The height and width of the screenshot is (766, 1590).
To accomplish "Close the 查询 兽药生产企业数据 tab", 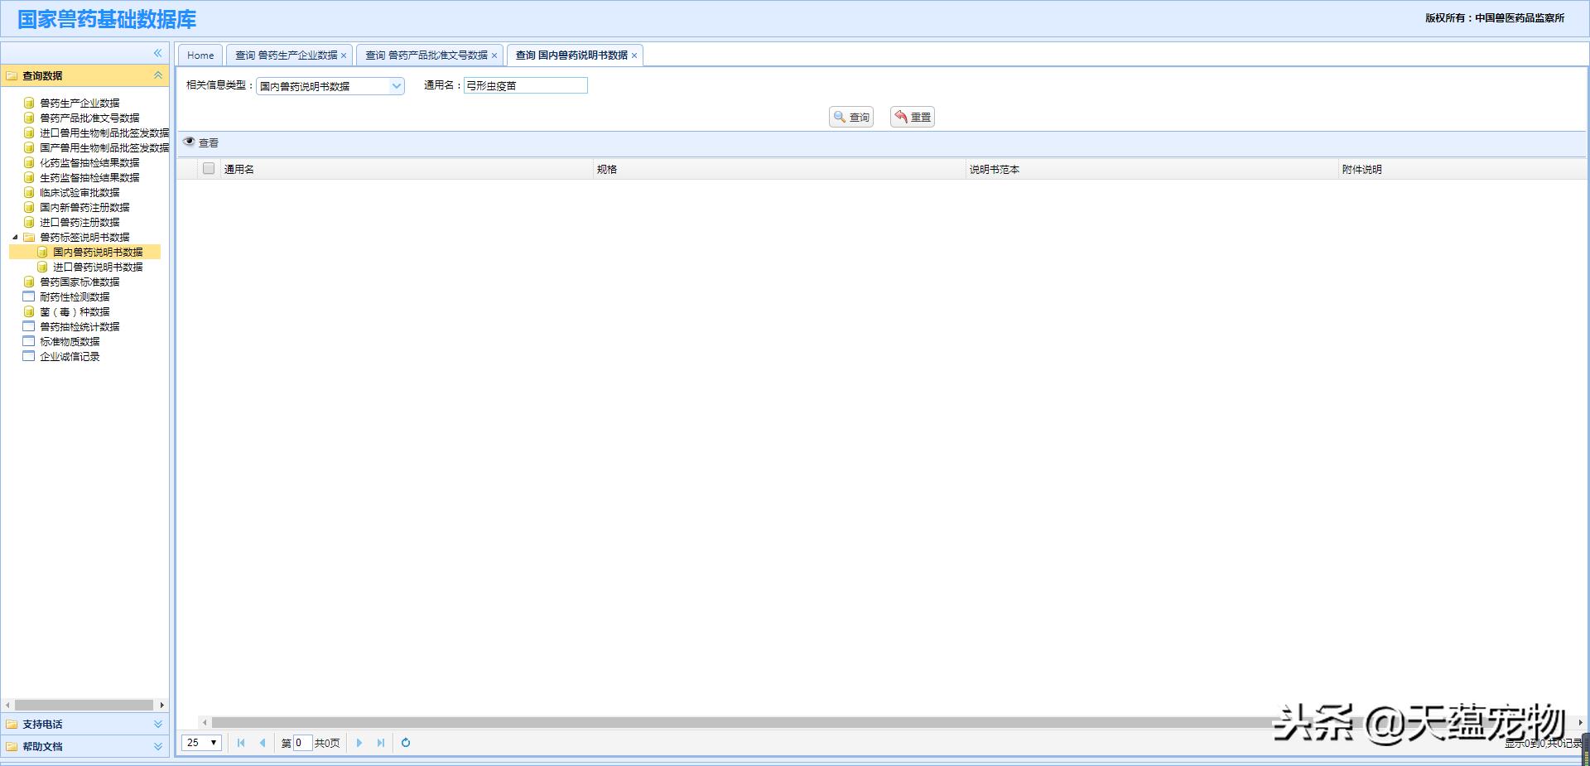I will tap(344, 55).
